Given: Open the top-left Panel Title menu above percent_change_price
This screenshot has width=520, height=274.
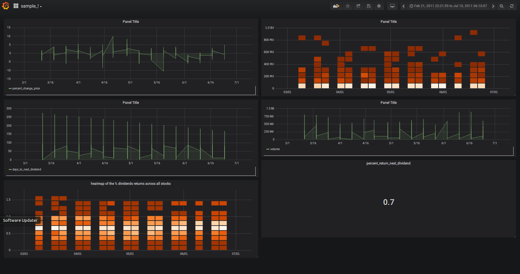Looking at the screenshot, I should click(x=131, y=22).
